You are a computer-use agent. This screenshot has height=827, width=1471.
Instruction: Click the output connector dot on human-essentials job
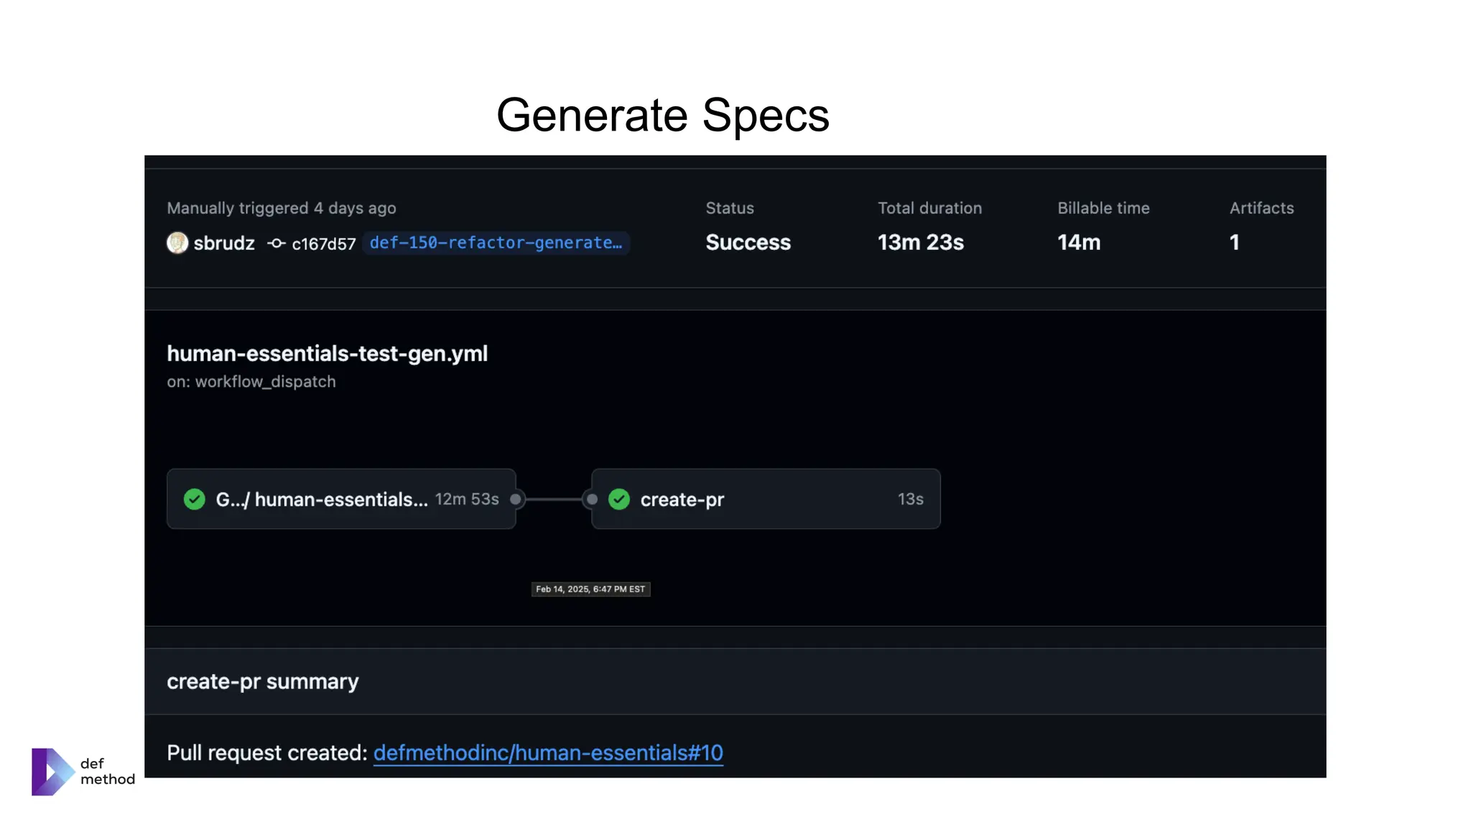pyautogui.click(x=516, y=499)
